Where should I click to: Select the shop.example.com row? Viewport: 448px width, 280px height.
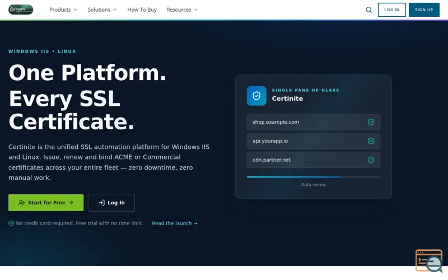click(314, 122)
